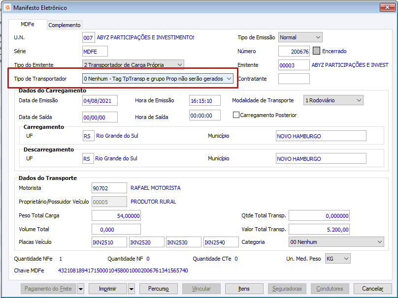
Task: Click the Descarregamento UF field
Action: click(x=88, y=158)
